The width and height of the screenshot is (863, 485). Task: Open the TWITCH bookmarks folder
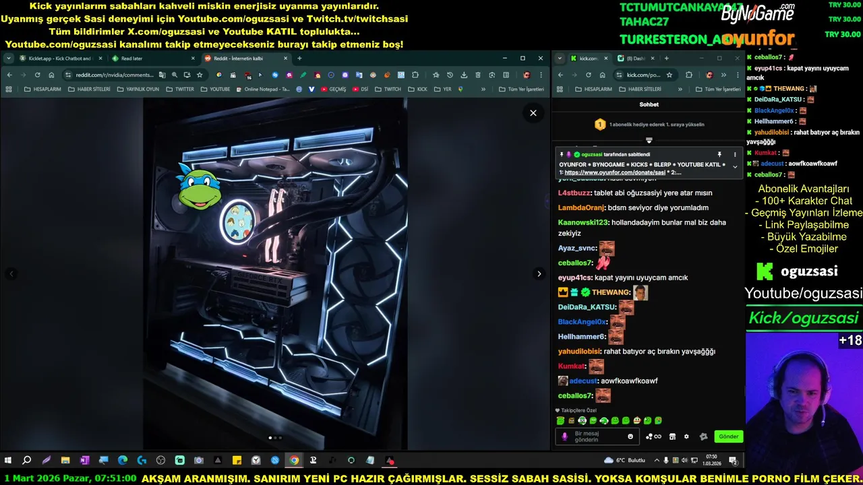(x=388, y=89)
